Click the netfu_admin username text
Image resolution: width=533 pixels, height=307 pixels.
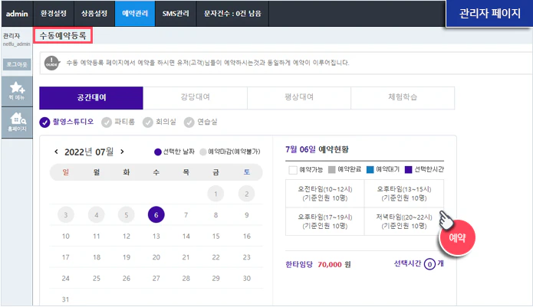tap(17, 44)
